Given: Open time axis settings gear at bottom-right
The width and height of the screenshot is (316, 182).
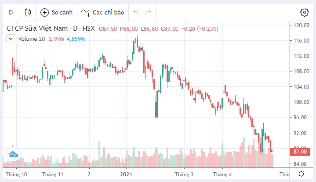Looking at the screenshot, I should (x=302, y=174).
